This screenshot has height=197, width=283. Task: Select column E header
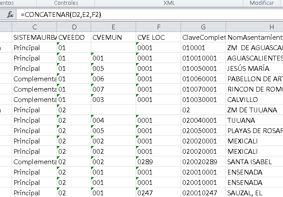[113, 27]
